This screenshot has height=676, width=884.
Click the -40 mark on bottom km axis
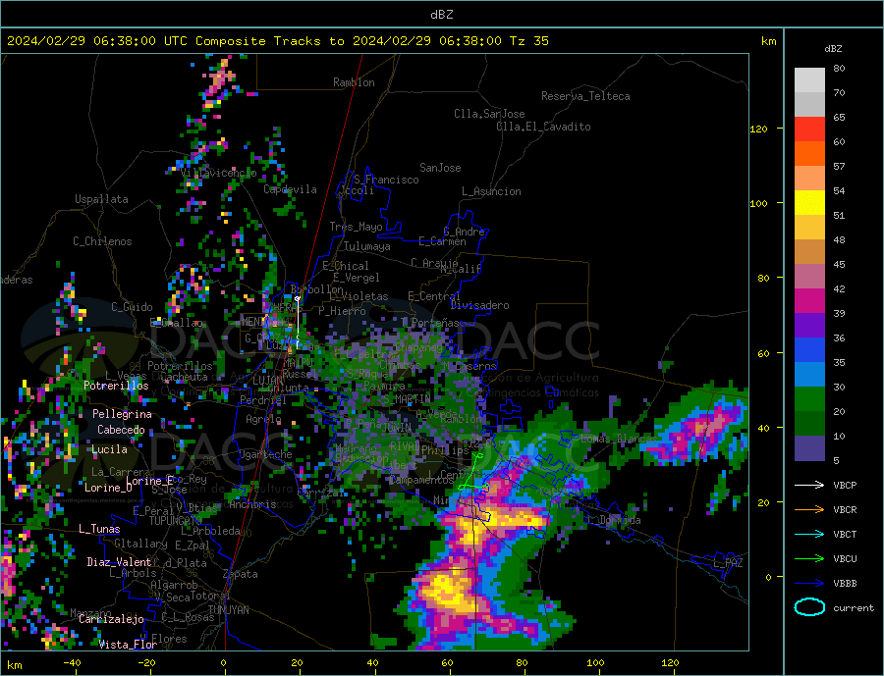(x=72, y=663)
